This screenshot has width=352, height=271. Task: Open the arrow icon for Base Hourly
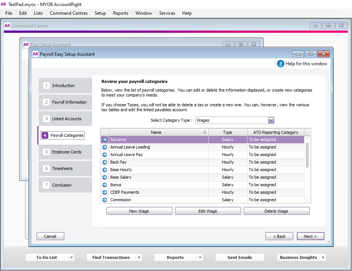(105, 170)
